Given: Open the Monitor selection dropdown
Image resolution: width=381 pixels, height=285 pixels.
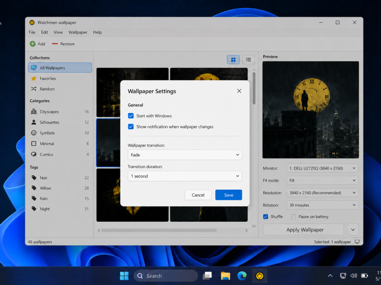Looking at the screenshot, I should point(322,168).
